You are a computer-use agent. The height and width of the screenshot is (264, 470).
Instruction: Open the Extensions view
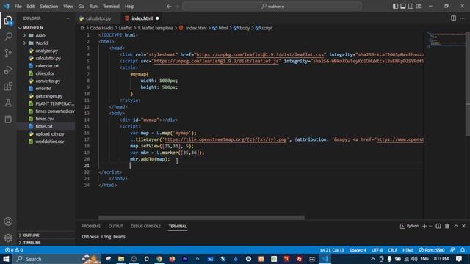click(8, 87)
